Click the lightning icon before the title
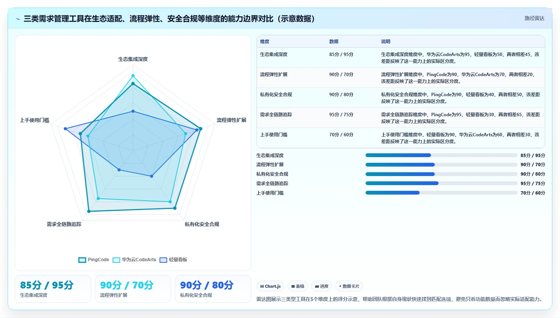Viewport: 560px width, 318px height. [18, 19]
